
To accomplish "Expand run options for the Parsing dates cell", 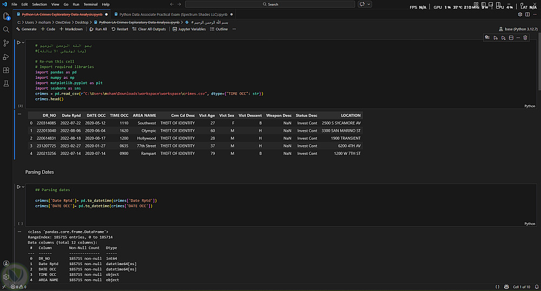I will pos(23,187).
